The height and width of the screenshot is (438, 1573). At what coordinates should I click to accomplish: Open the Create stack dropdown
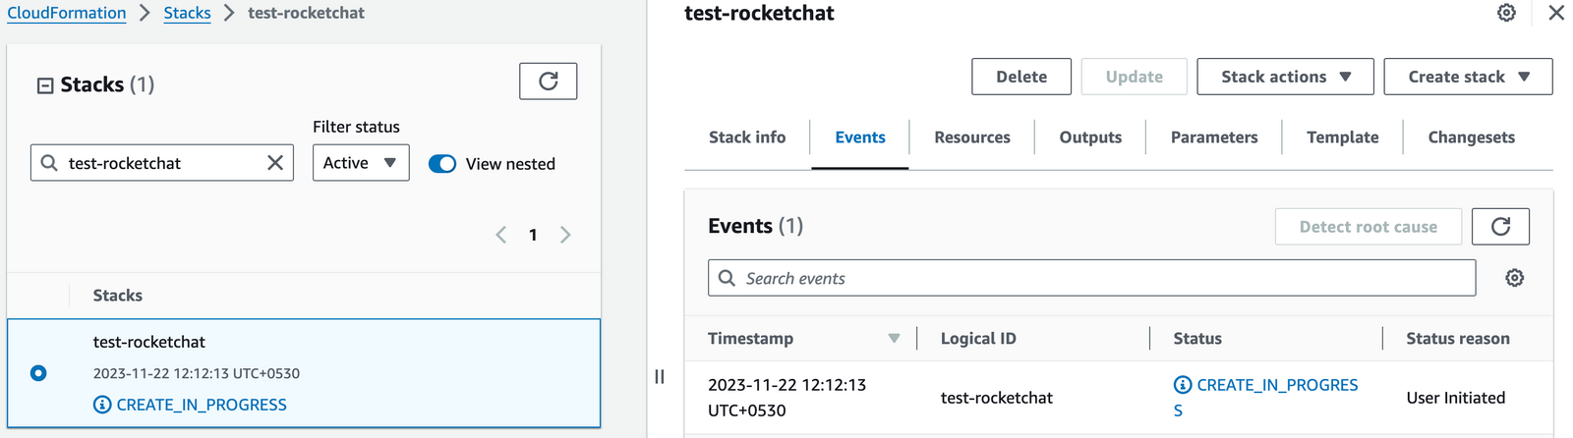(x=1468, y=77)
